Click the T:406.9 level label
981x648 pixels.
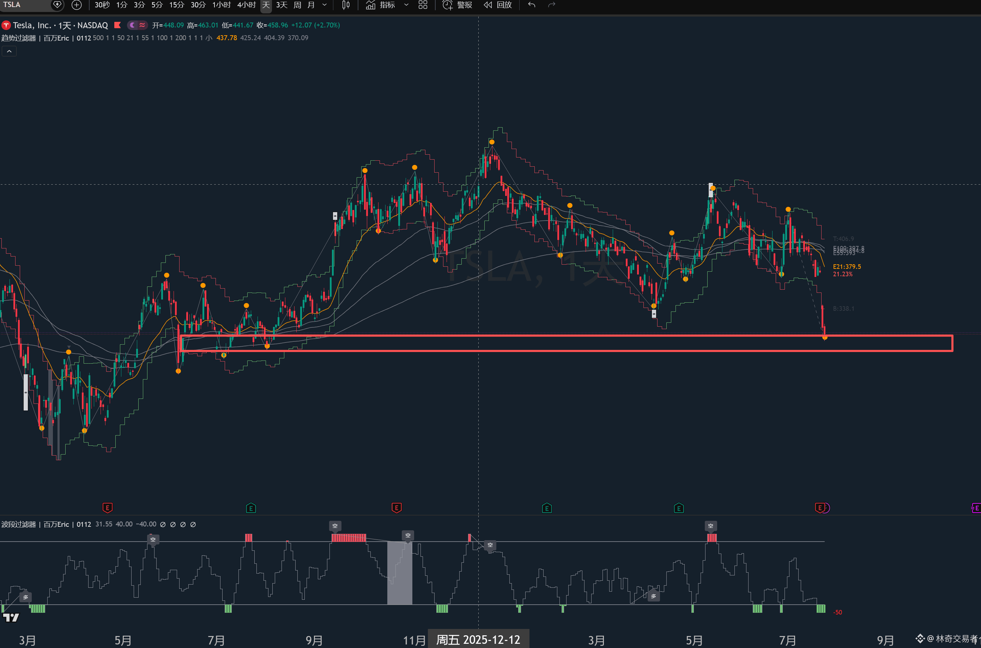(843, 239)
